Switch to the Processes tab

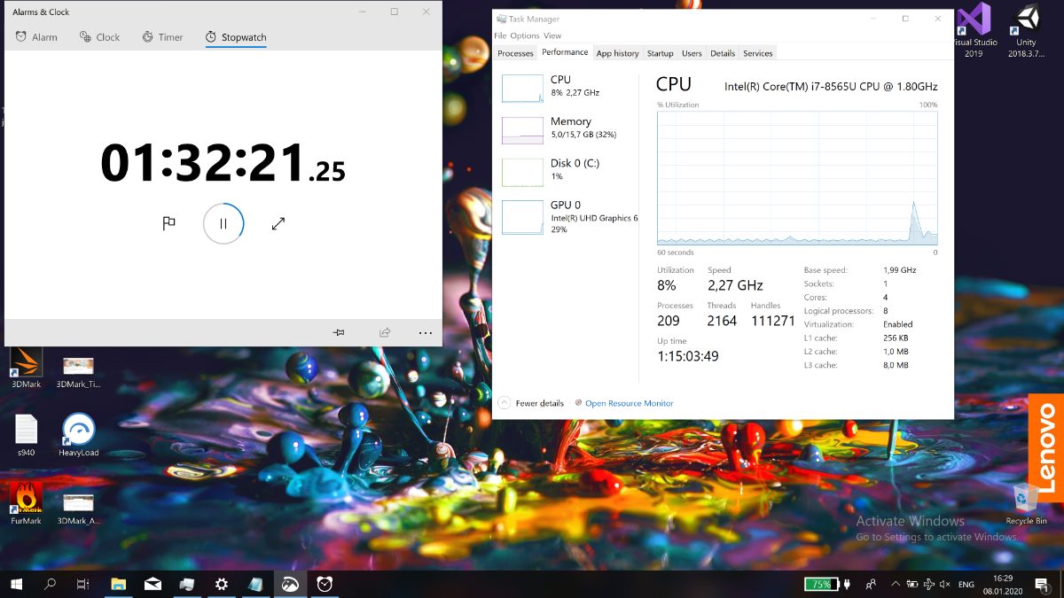point(515,53)
